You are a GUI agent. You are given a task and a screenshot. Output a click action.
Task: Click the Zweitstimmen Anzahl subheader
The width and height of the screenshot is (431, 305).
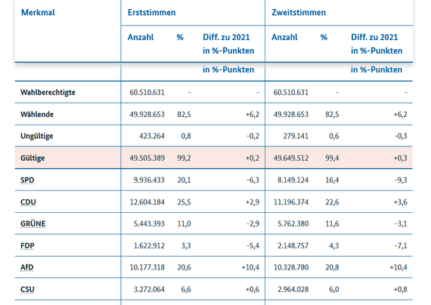click(x=284, y=37)
